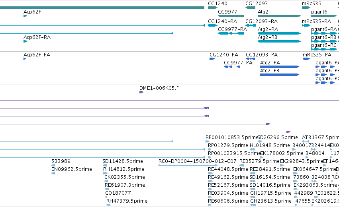Open the Acp62F-PA protein label
Viewport: 339px width, 207px height.
click(37, 55)
